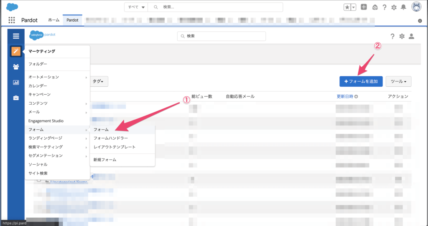This screenshot has height=226, width=428.
Task: Focus the Pardot 検索 search box
Action: (x=222, y=36)
